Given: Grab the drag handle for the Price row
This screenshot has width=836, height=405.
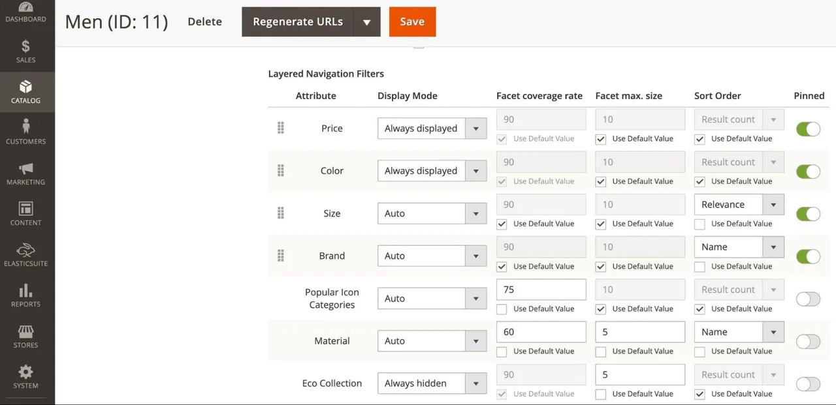Looking at the screenshot, I should click(281, 128).
